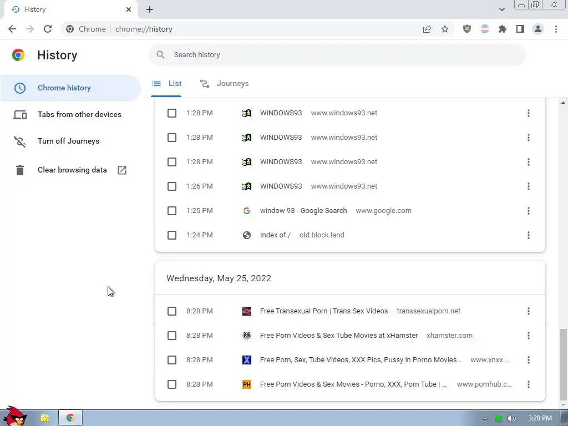This screenshot has height=426, width=568.
Task: Click the volume speaker tray icon
Action: (511, 418)
